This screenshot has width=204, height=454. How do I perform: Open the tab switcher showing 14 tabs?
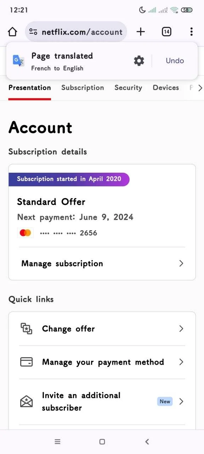(166, 32)
